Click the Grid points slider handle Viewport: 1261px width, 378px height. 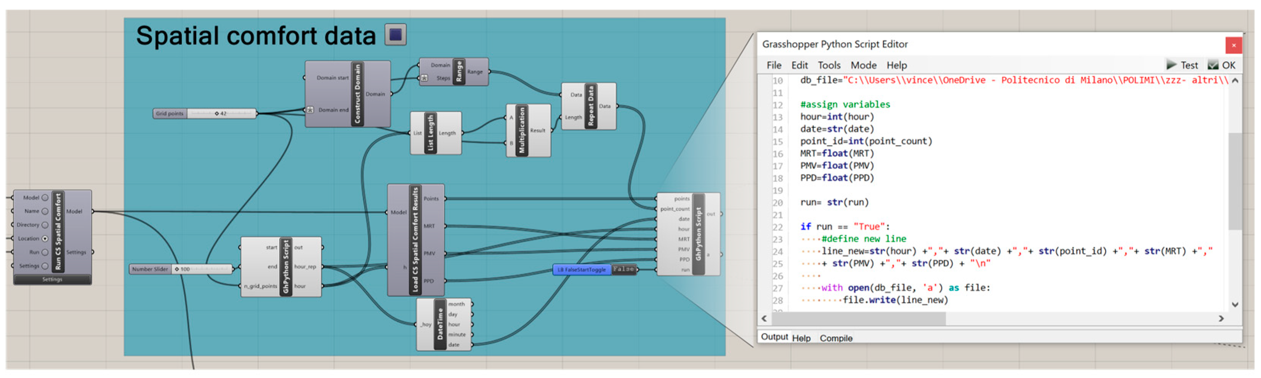(216, 114)
